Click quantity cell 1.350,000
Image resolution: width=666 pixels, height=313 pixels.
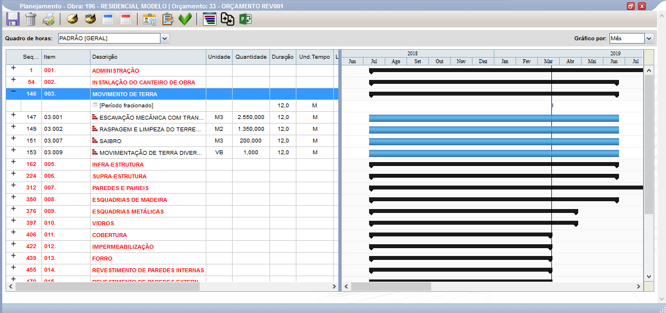(x=251, y=129)
